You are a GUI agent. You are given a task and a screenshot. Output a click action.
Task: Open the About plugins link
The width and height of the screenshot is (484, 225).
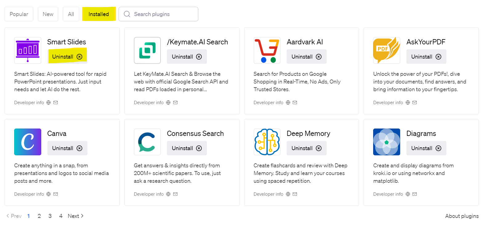point(462,216)
